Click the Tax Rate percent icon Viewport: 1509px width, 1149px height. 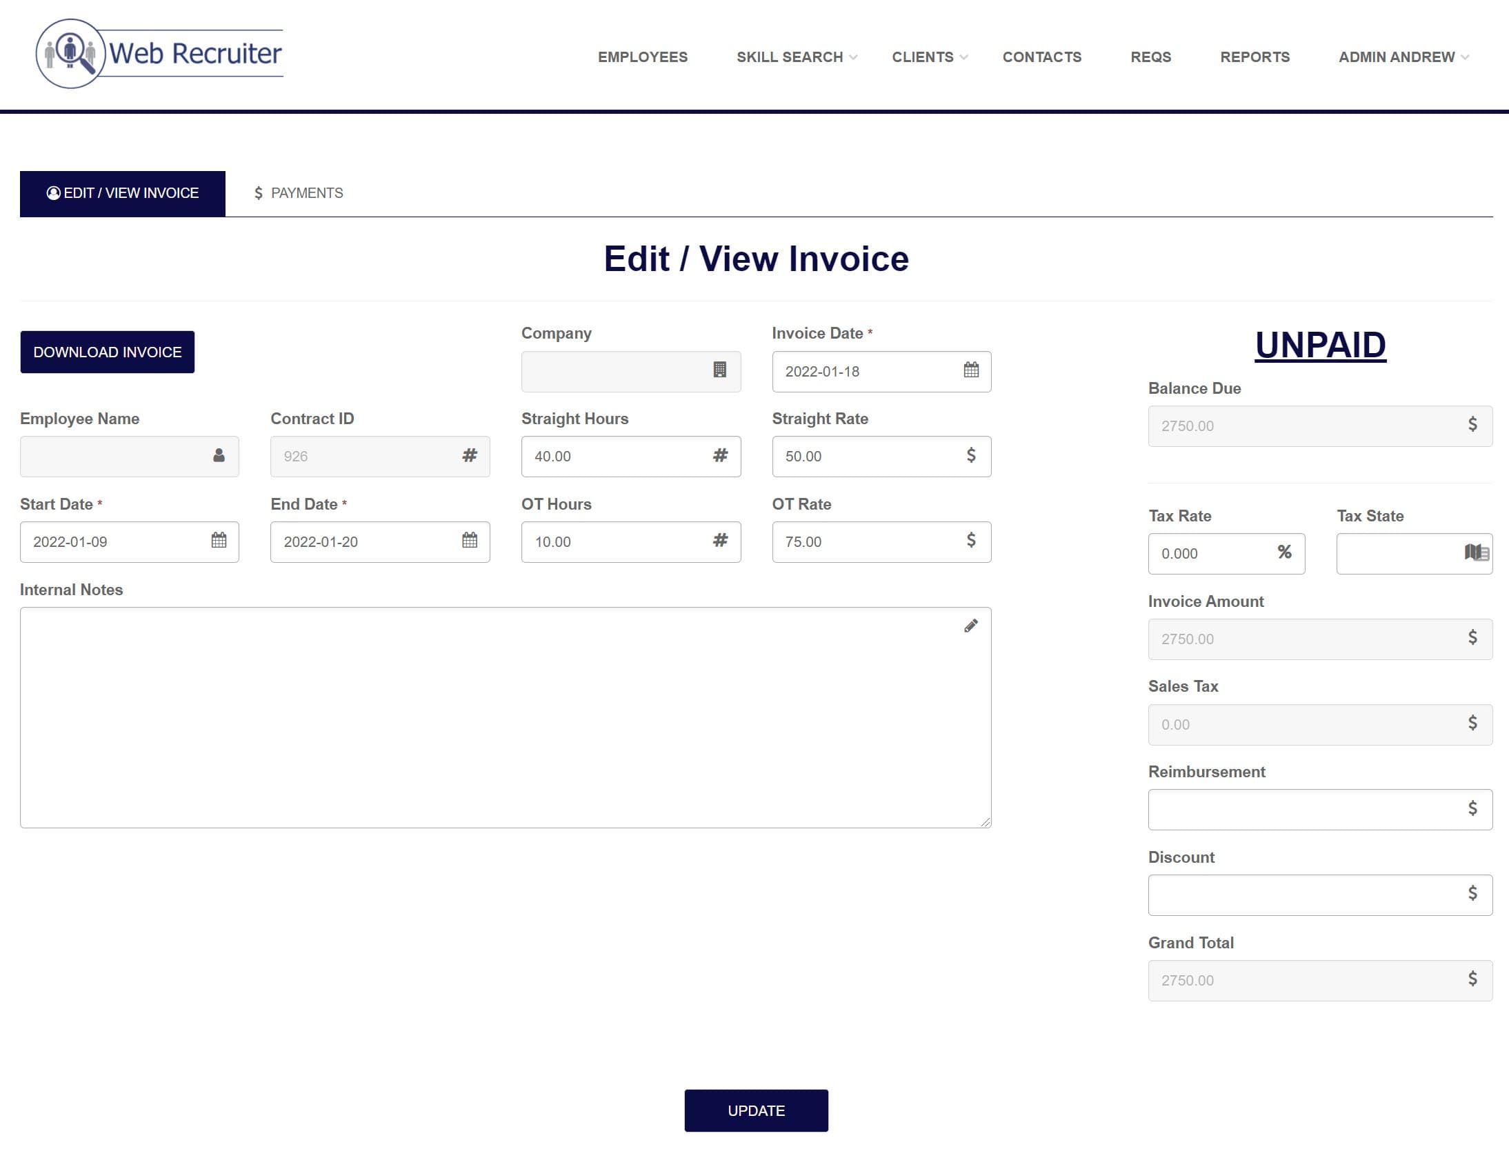(x=1283, y=552)
